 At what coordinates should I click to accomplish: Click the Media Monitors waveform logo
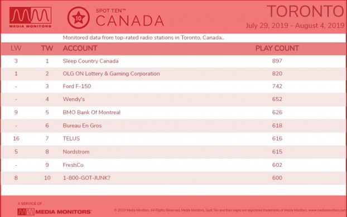pos(30,17)
